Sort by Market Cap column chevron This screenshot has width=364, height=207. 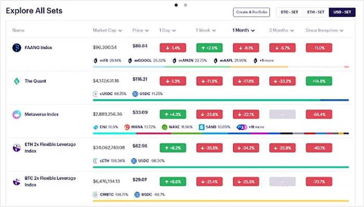(120, 31)
